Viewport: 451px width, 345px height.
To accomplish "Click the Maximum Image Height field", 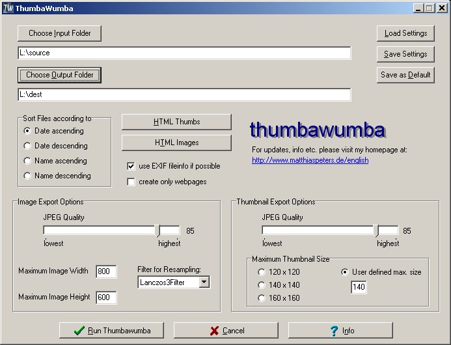I will click(x=106, y=297).
